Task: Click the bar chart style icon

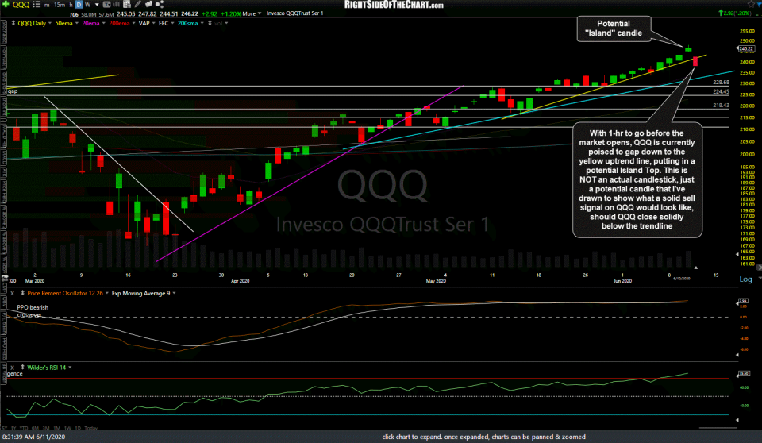Action: click(116, 5)
